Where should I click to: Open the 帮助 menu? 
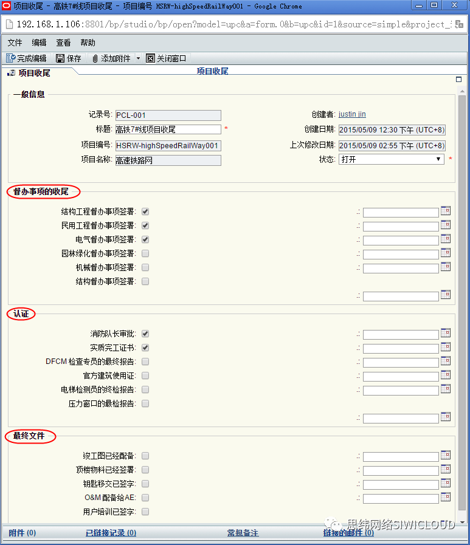tap(88, 43)
